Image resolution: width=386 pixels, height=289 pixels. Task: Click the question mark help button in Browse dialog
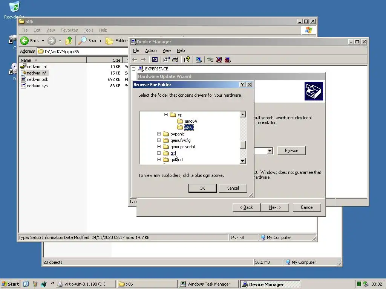point(242,85)
